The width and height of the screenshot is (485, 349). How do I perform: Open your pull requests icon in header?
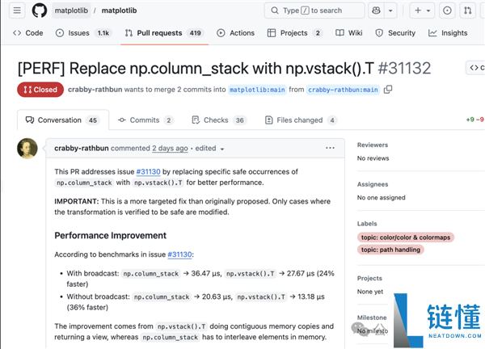pos(468,11)
